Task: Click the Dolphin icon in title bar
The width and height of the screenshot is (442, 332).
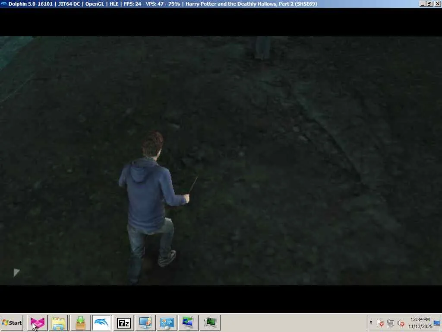Action: point(4,4)
